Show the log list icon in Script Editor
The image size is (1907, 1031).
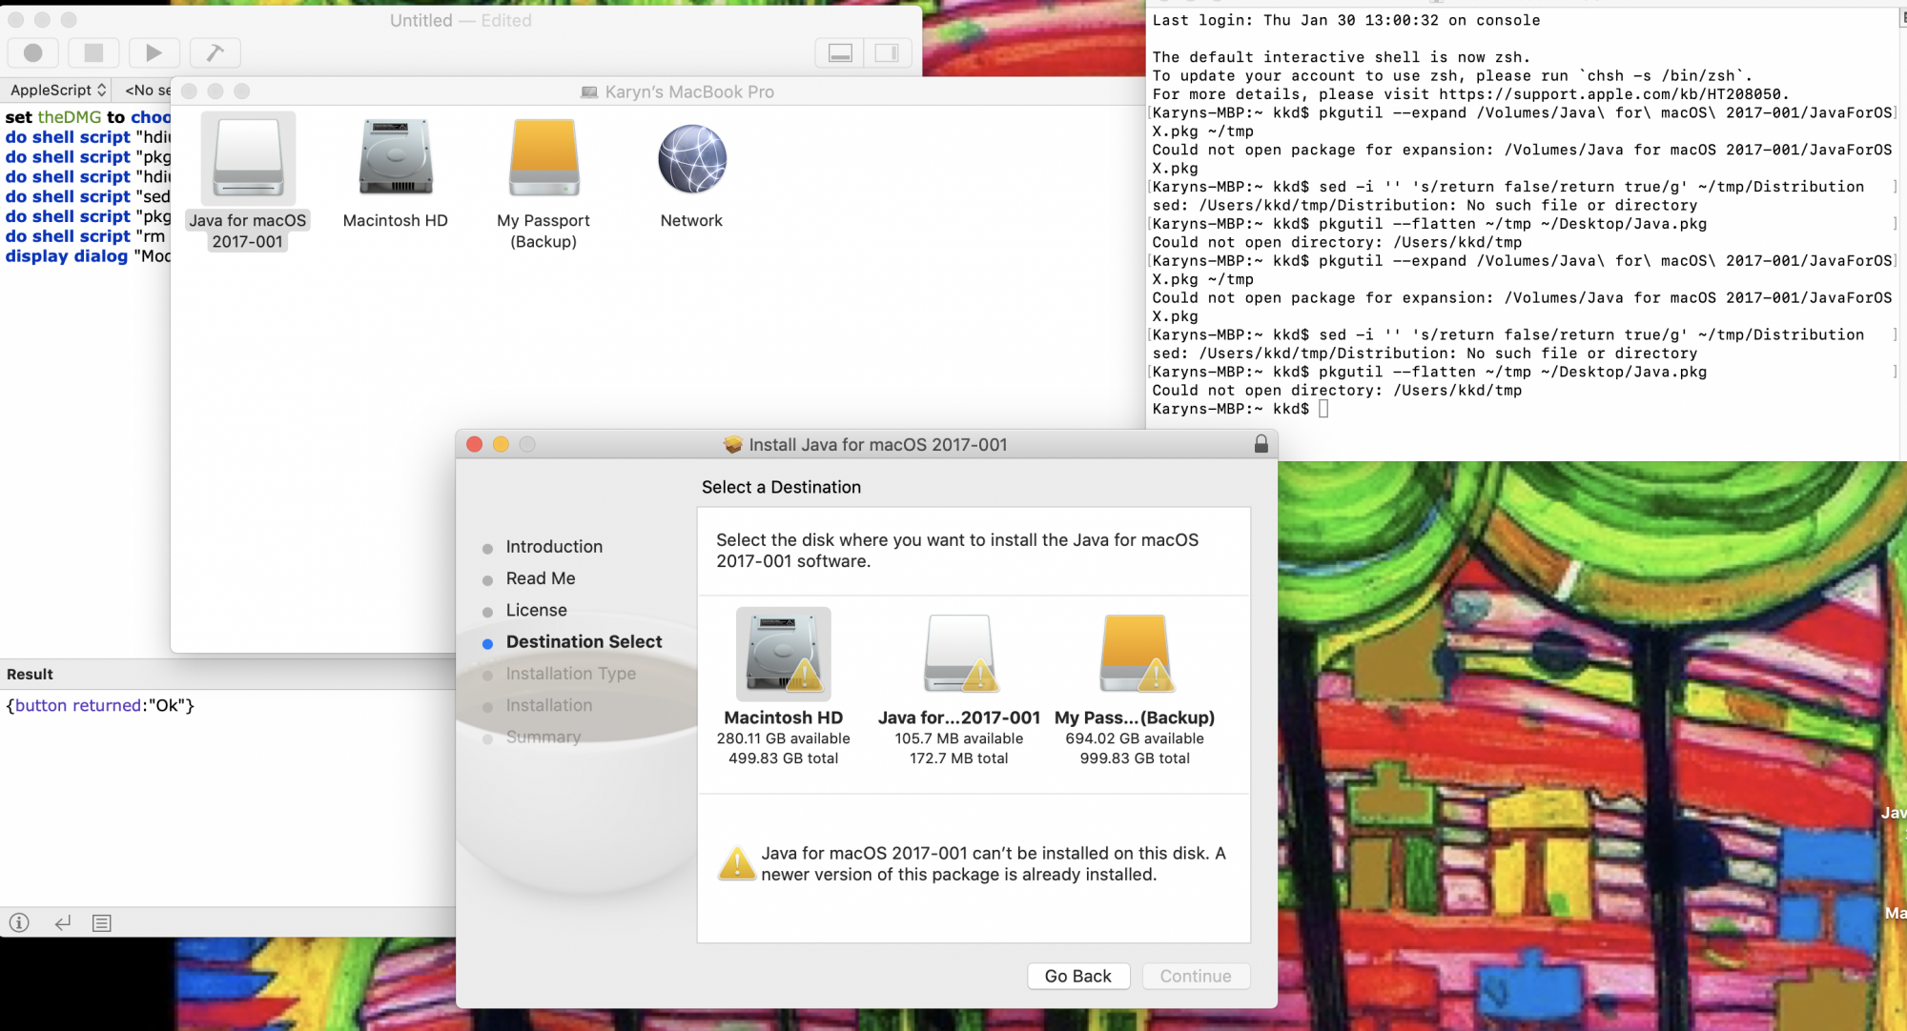102,922
